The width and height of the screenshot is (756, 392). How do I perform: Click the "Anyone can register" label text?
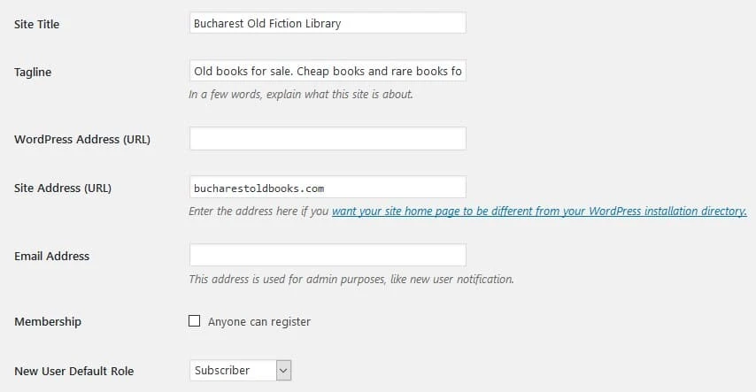click(x=259, y=322)
